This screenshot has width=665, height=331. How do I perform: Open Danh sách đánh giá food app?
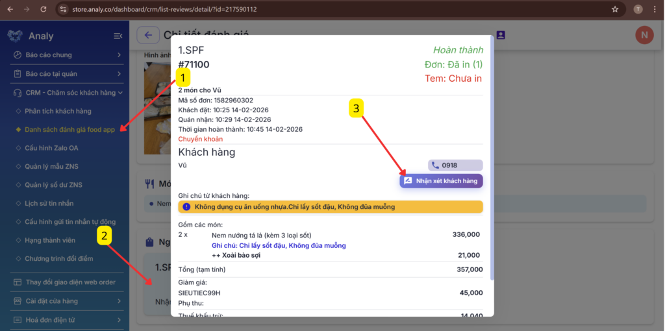[69, 130]
